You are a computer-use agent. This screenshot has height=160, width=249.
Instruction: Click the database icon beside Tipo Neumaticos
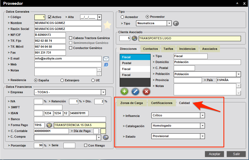coord(176,23)
